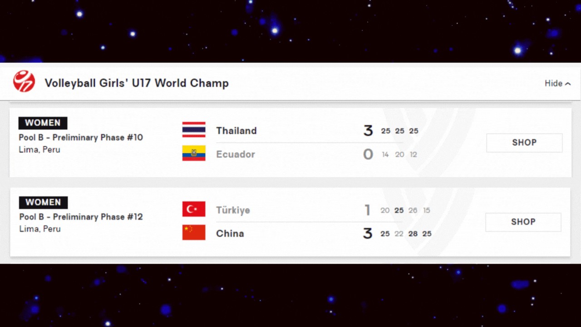Click Türkiye's match score of 1

click(368, 210)
